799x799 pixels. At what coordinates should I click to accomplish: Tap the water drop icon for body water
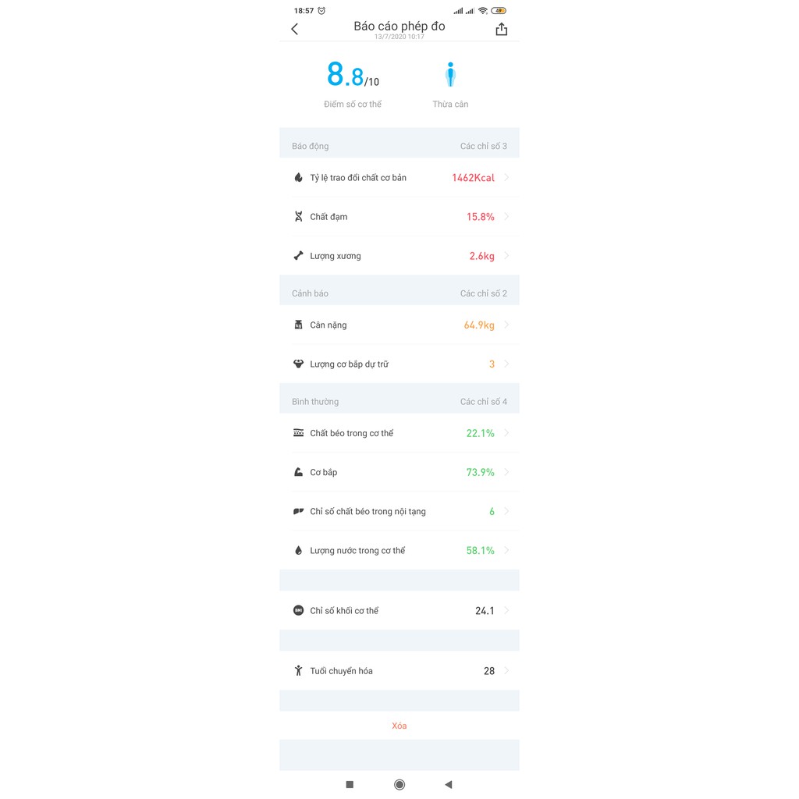pos(299,550)
